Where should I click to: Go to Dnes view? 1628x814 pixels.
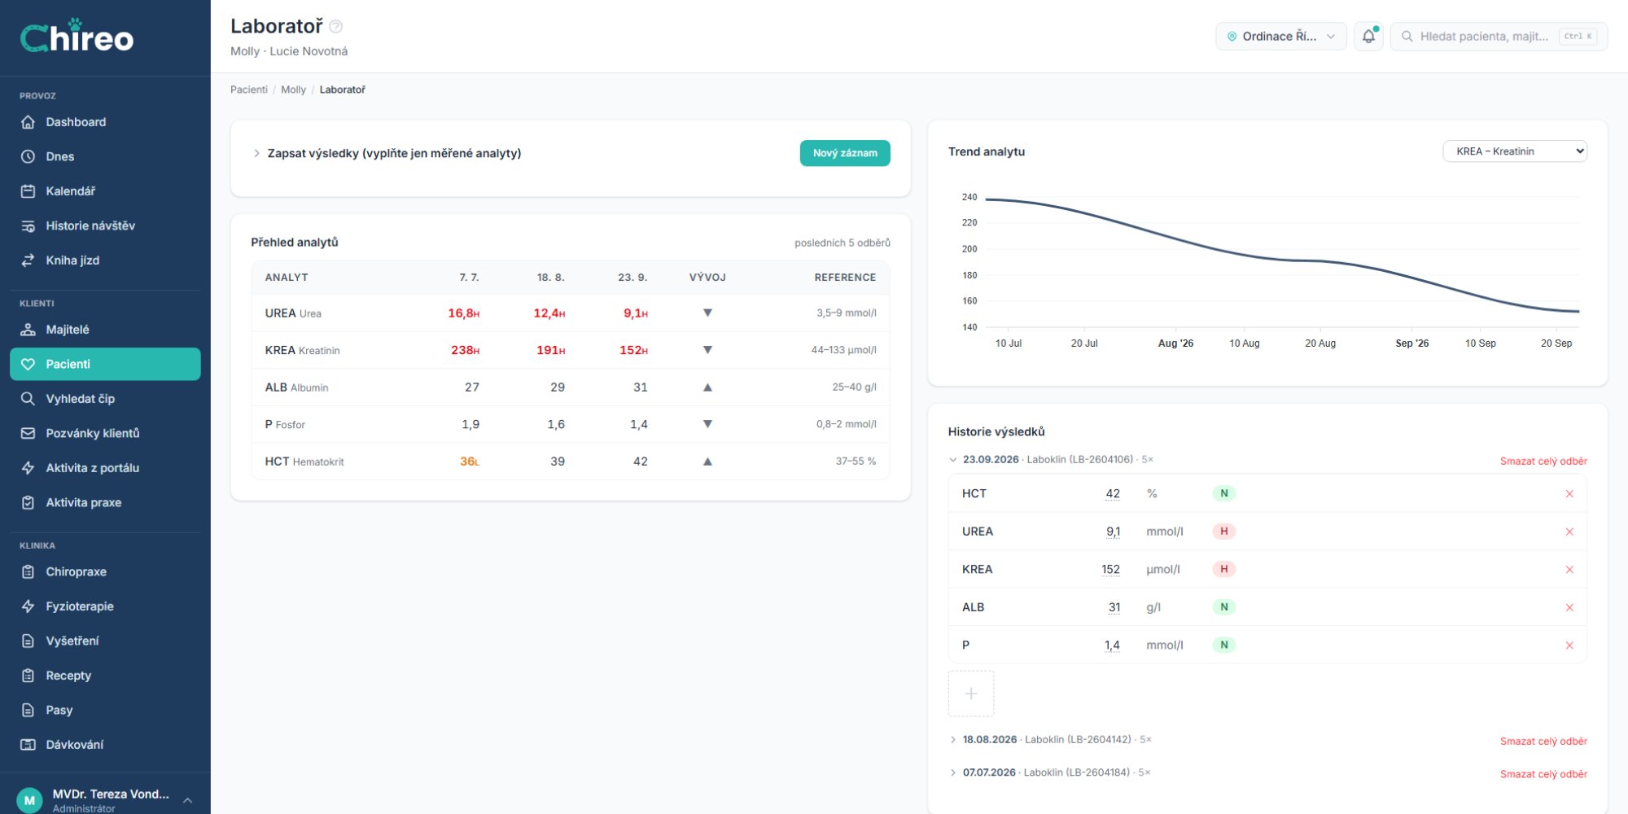point(105,156)
